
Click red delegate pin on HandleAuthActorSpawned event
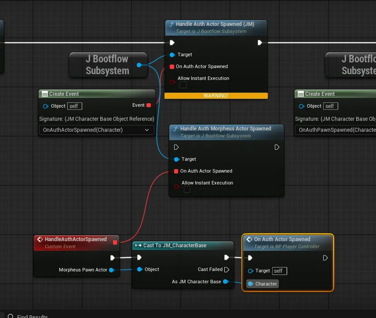pyautogui.click(x=115, y=242)
